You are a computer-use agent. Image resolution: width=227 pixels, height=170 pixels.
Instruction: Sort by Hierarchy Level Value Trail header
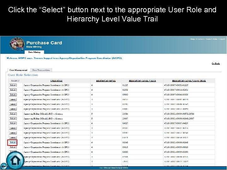coord(189,81)
